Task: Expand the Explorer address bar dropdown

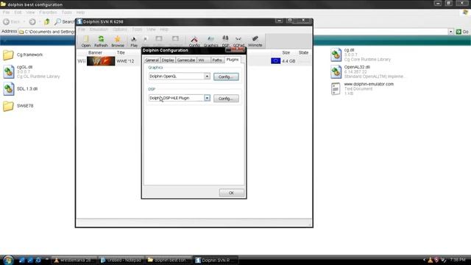Action: click(450, 32)
